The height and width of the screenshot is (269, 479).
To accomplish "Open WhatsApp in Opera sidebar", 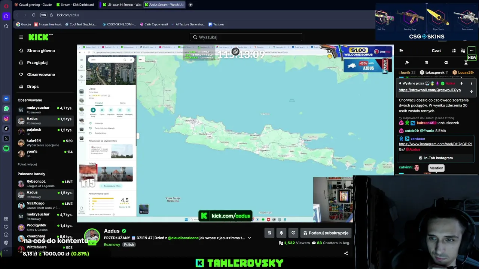I will click(6, 109).
